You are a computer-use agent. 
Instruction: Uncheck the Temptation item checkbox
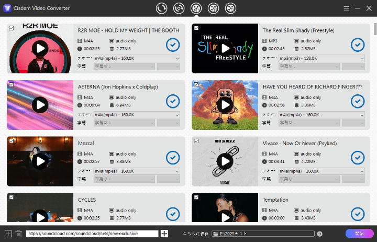[196, 197]
